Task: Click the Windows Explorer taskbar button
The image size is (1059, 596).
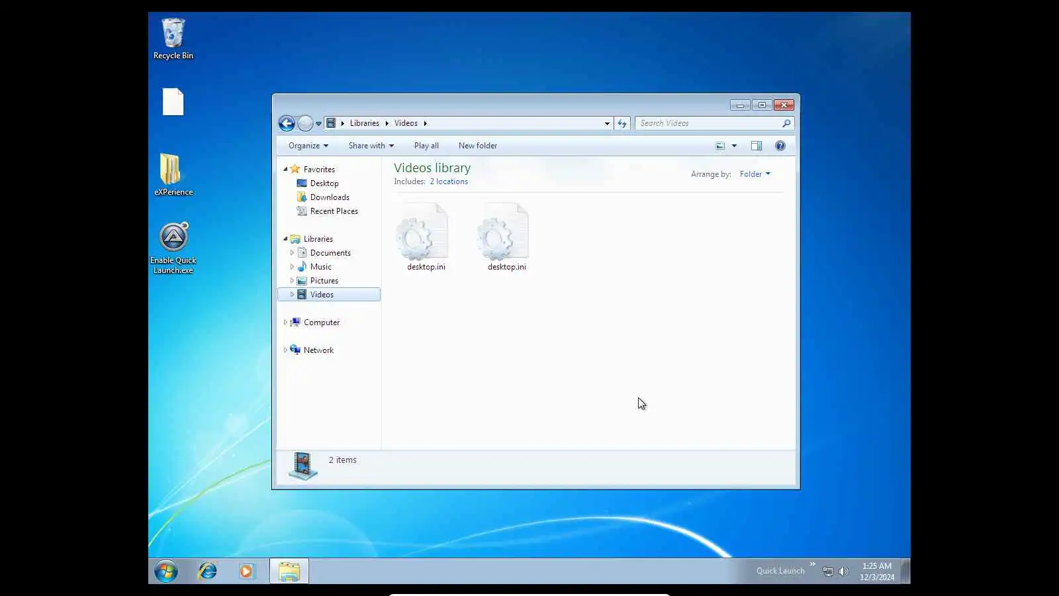Action: [x=289, y=571]
